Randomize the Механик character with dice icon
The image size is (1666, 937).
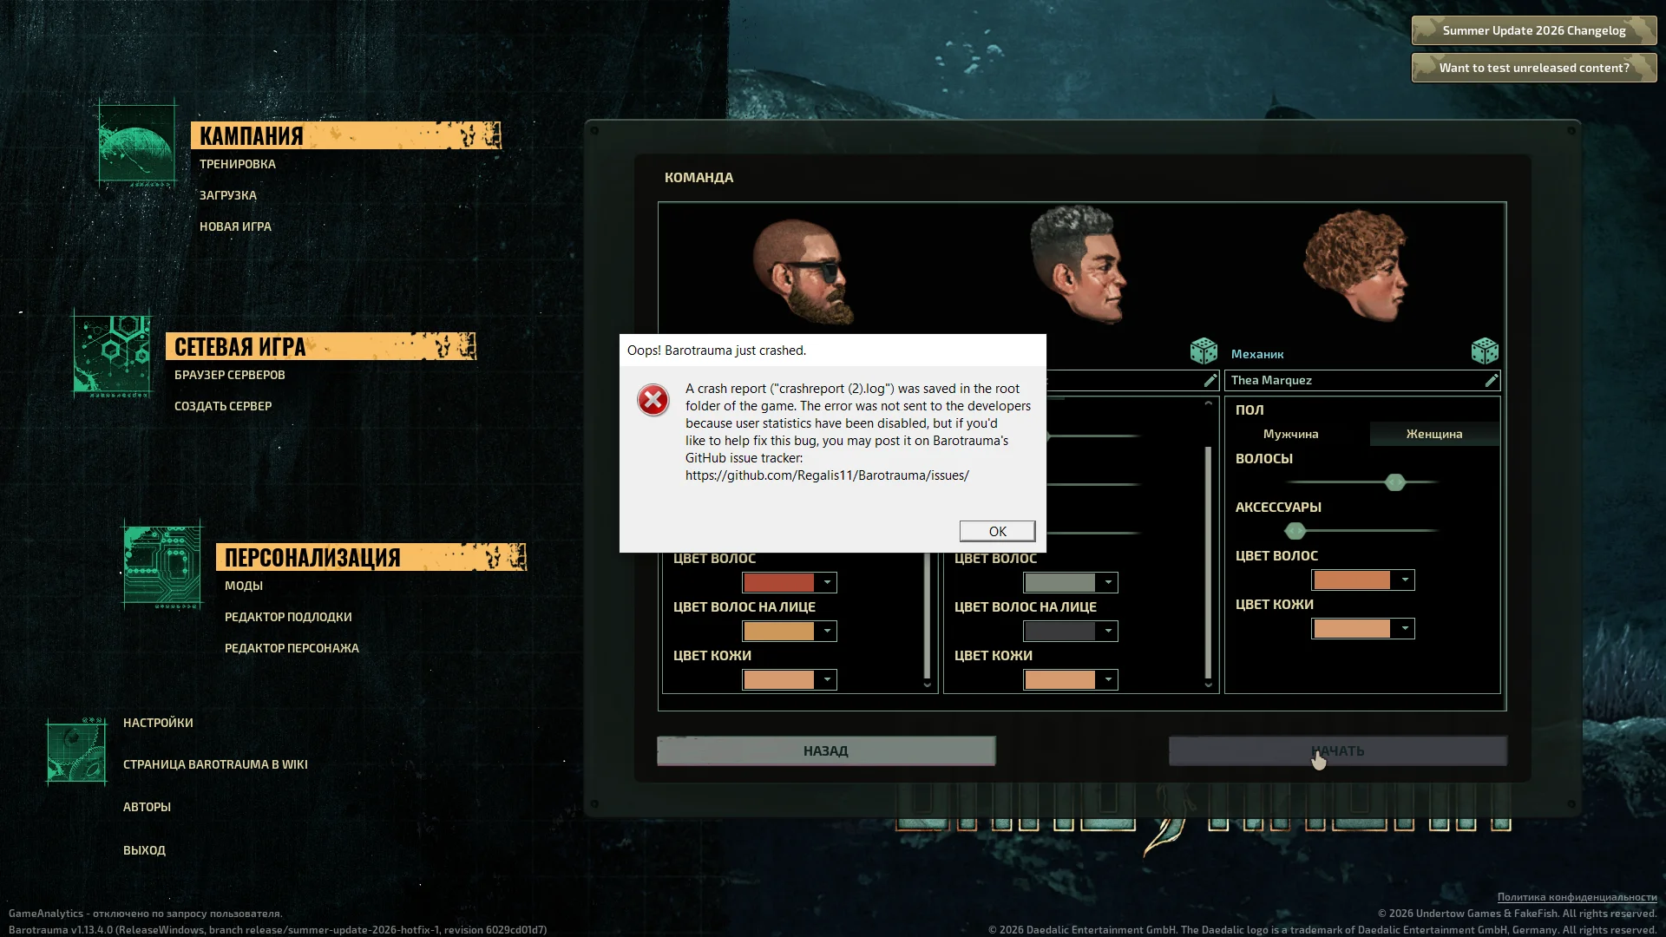coord(1485,351)
